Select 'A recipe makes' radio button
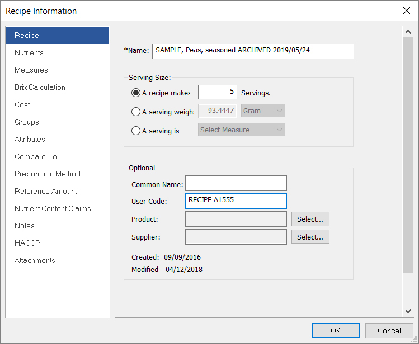The height and width of the screenshot is (344, 419). (x=135, y=93)
